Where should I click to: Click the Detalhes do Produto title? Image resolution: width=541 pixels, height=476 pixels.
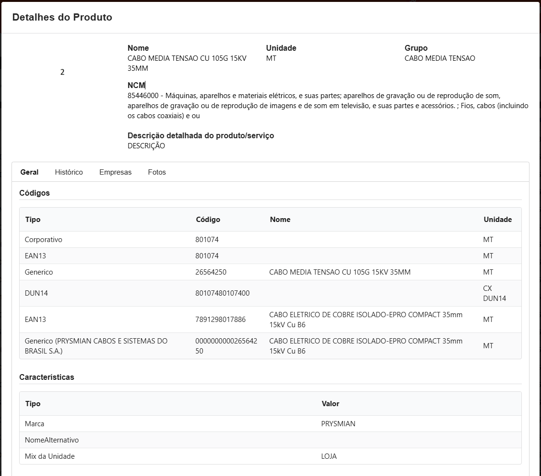62,17
